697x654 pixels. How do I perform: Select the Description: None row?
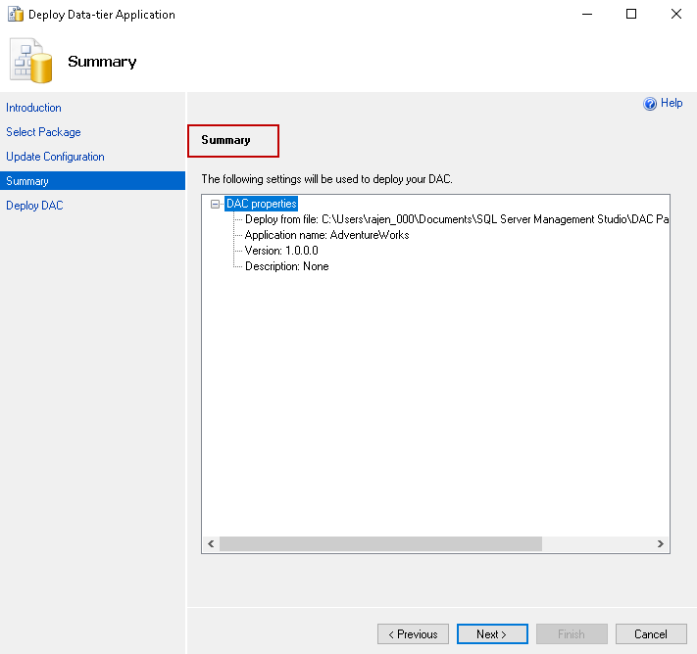click(x=286, y=266)
